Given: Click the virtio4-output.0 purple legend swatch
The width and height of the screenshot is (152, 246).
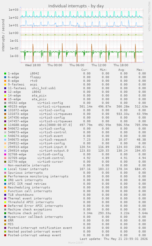Looking at the screenshot, I should (x=5, y=151).
